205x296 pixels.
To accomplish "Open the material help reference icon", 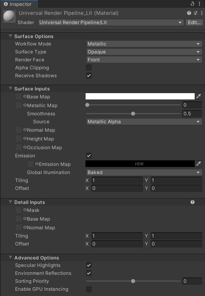I will coord(189,13).
